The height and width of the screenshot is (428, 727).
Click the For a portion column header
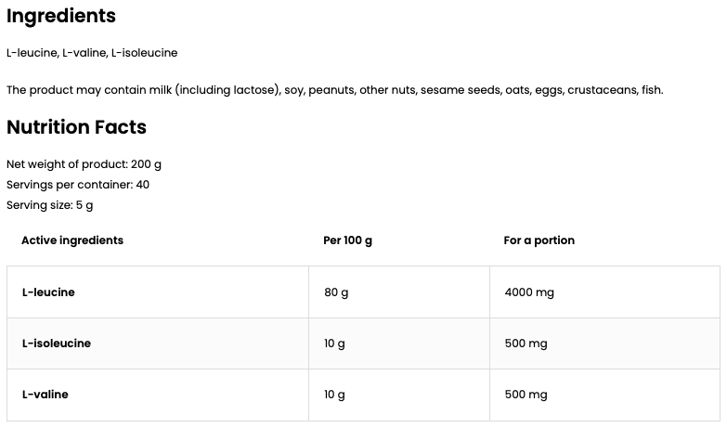(539, 240)
